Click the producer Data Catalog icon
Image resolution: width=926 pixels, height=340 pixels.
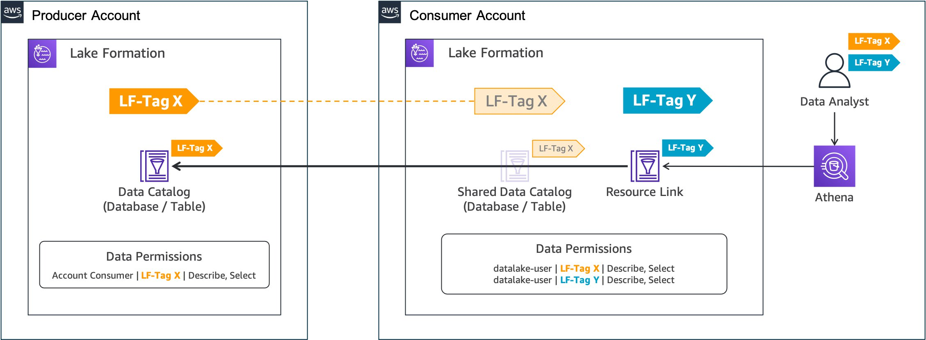point(155,166)
